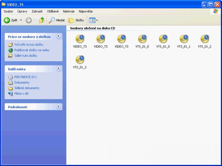
Task: Select the VTS_01_1 file icon
Action: click(184, 39)
